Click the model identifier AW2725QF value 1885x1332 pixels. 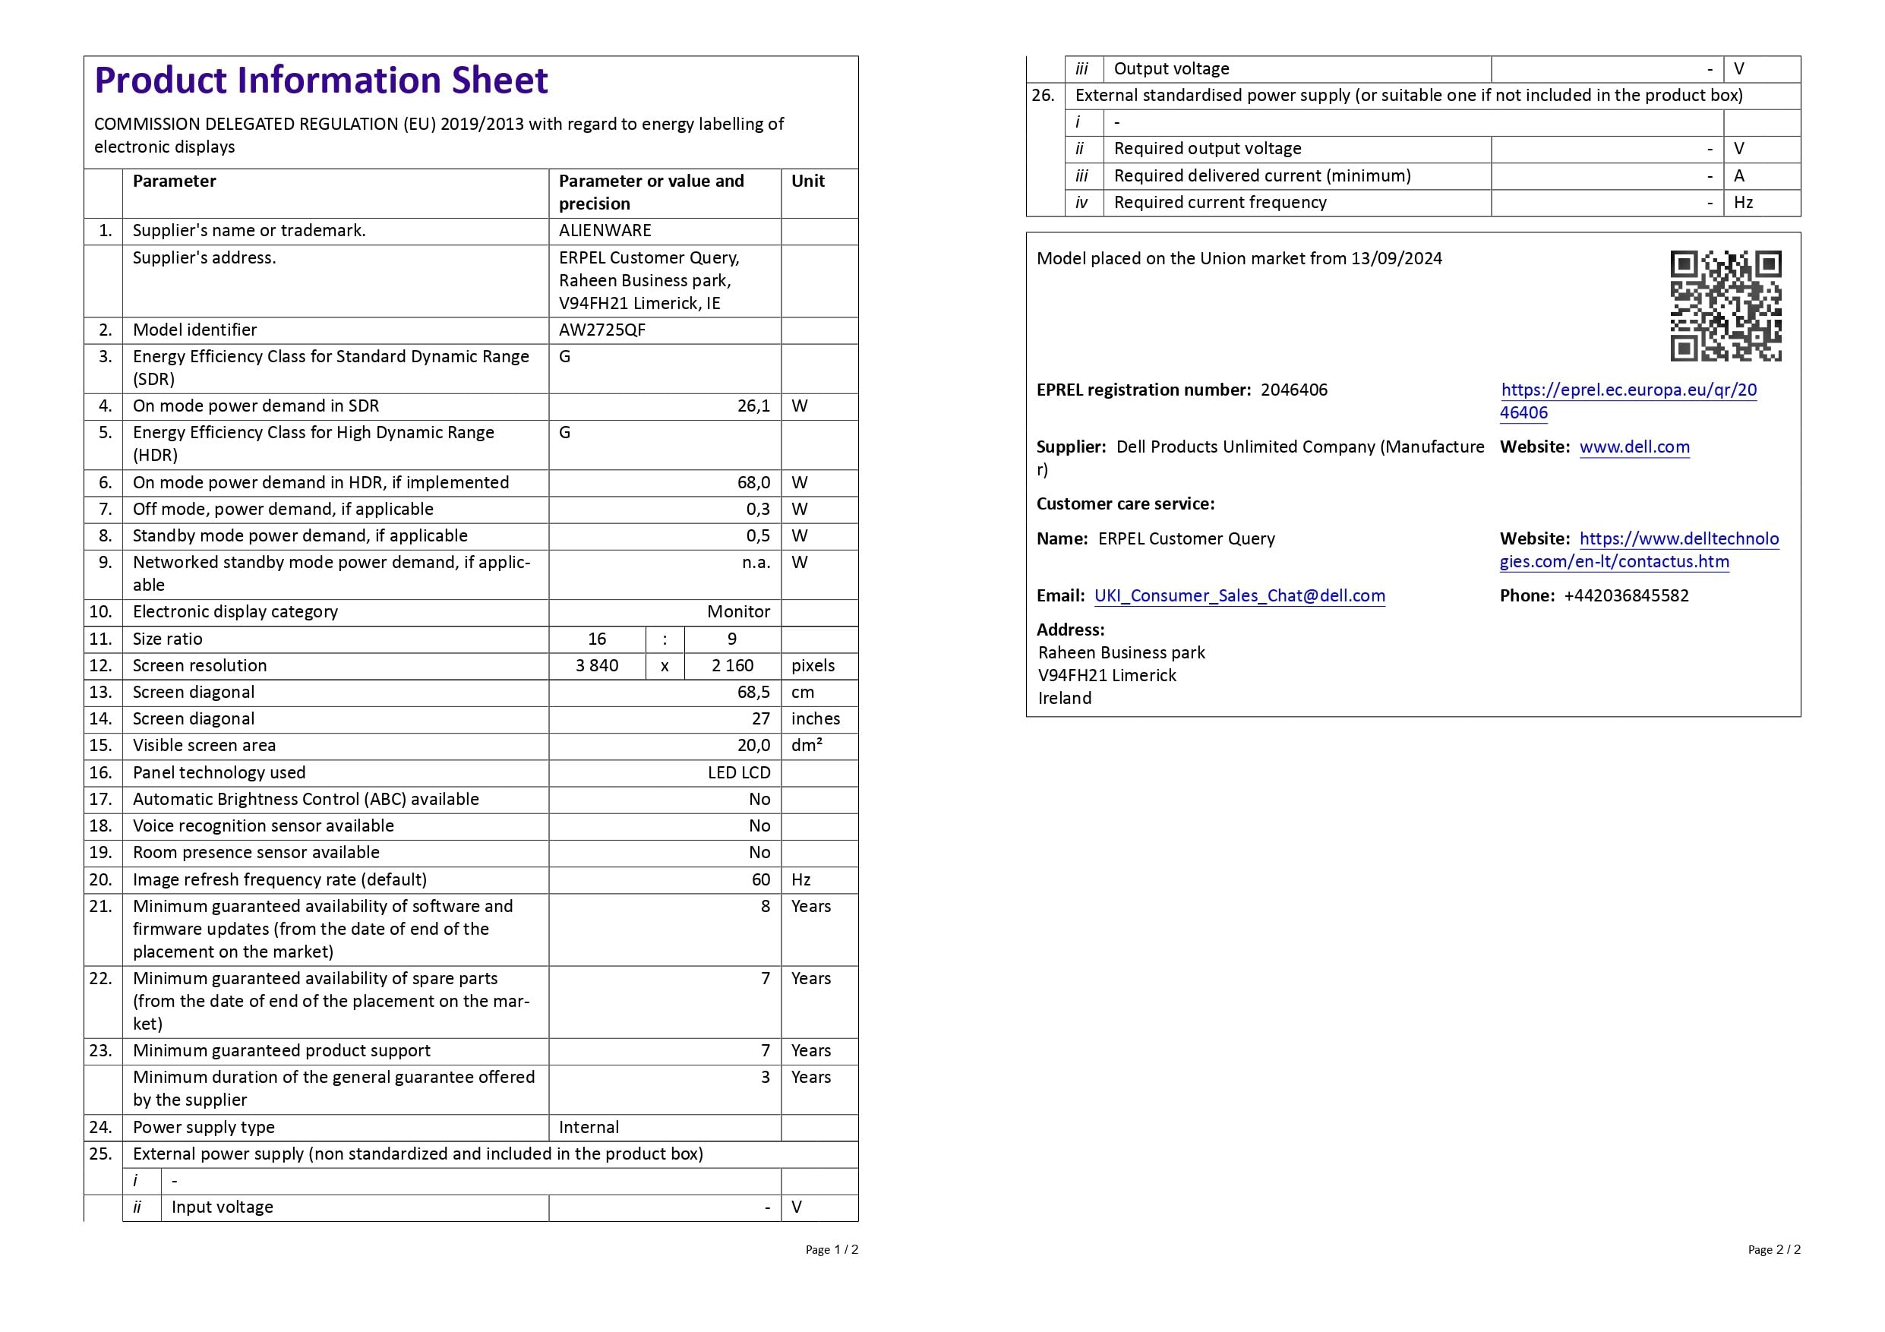(x=601, y=330)
